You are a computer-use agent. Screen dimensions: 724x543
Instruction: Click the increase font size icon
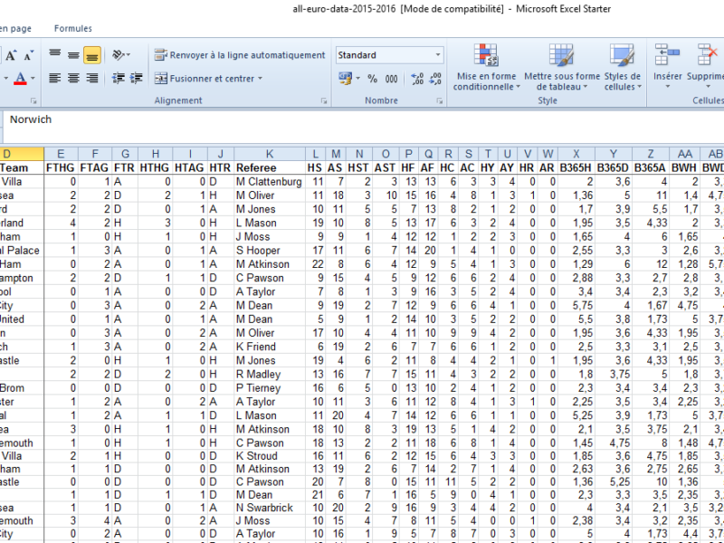[12, 56]
